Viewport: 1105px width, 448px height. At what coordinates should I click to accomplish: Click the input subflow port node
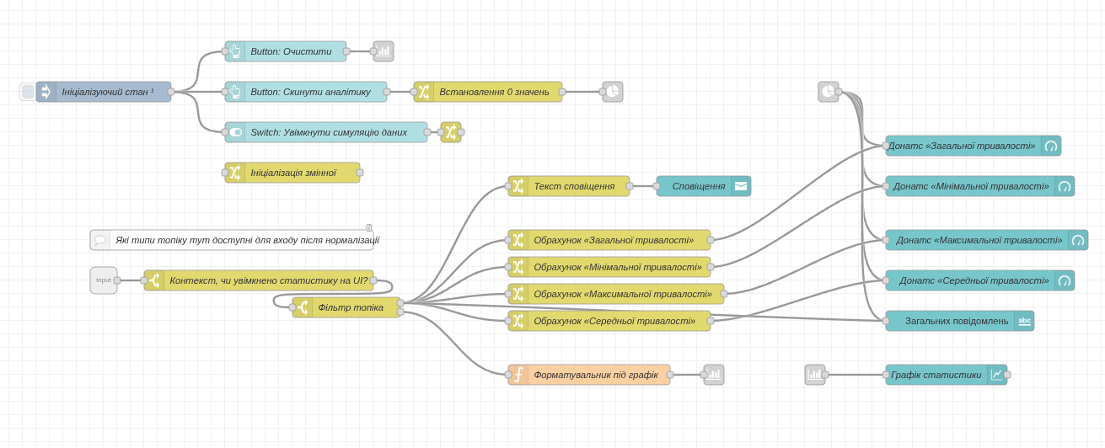pyautogui.click(x=104, y=280)
